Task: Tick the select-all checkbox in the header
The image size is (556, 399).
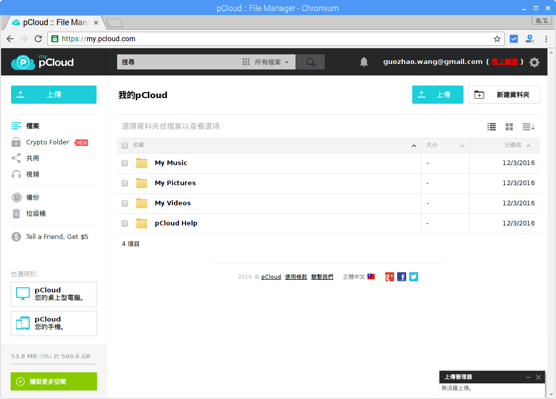Action: pyautogui.click(x=124, y=145)
